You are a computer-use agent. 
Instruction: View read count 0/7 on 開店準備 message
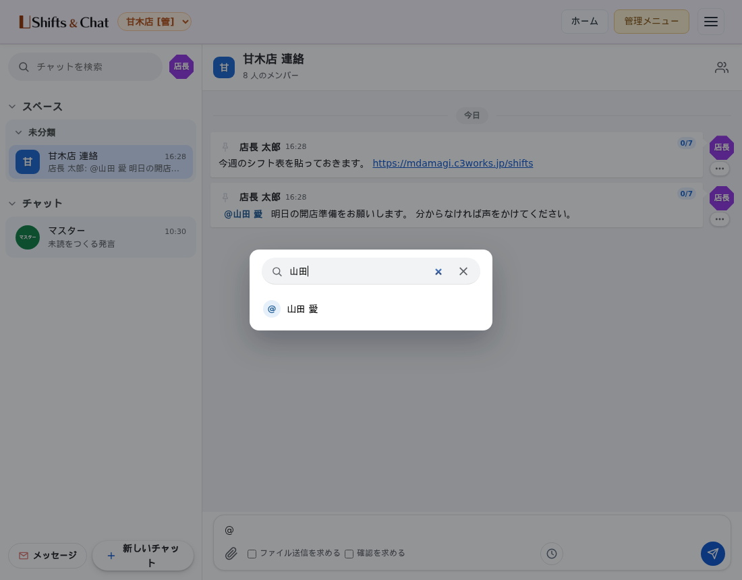[686, 194]
